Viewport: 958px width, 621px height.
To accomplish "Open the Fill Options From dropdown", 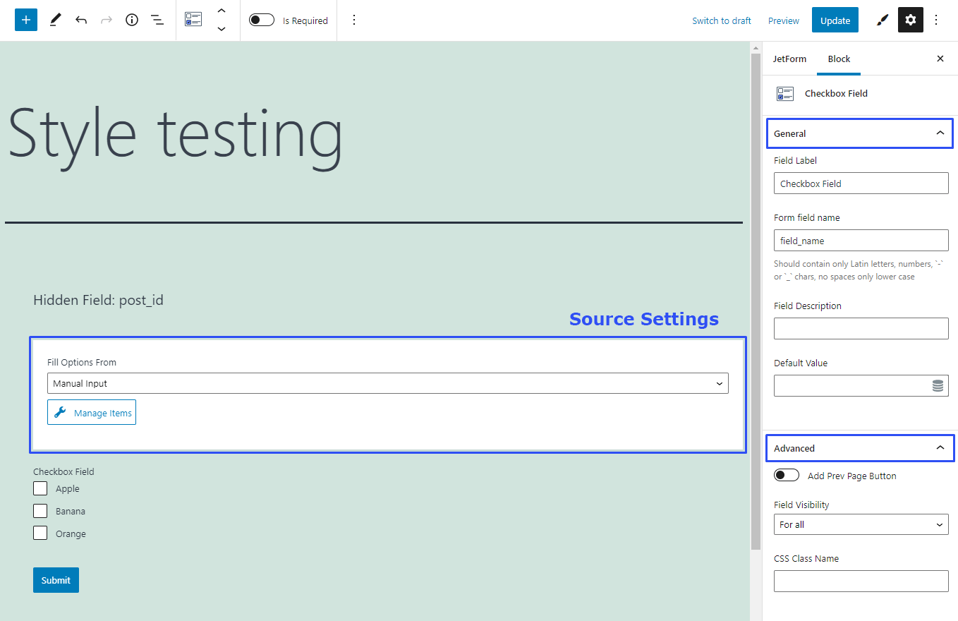I will click(x=387, y=383).
